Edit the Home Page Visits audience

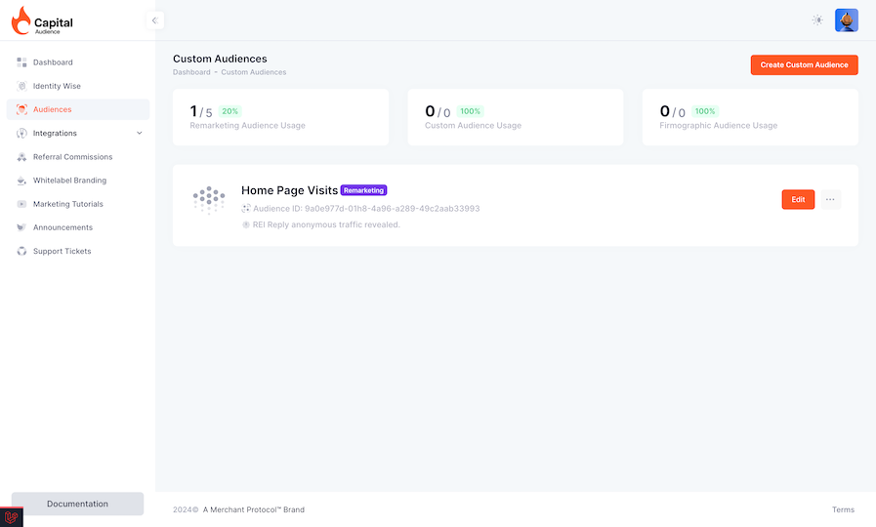tap(798, 199)
